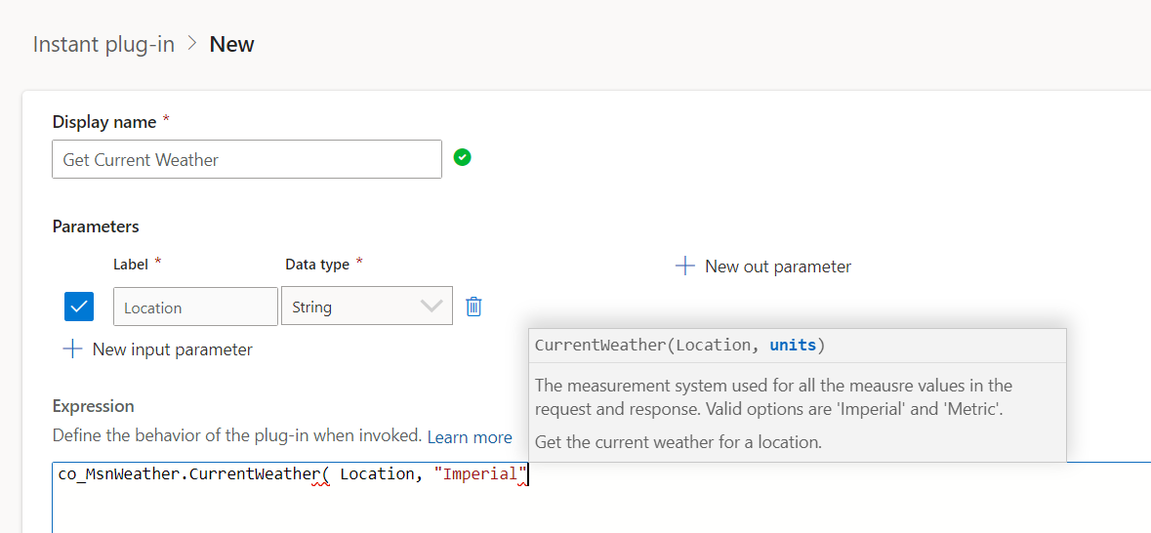This screenshot has height=533, width=1151.
Task: Select the bold units parameter in tooltip
Action: click(x=794, y=346)
